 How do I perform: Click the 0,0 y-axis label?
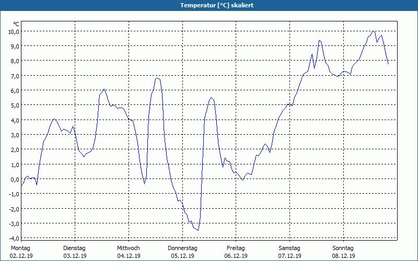(15, 179)
